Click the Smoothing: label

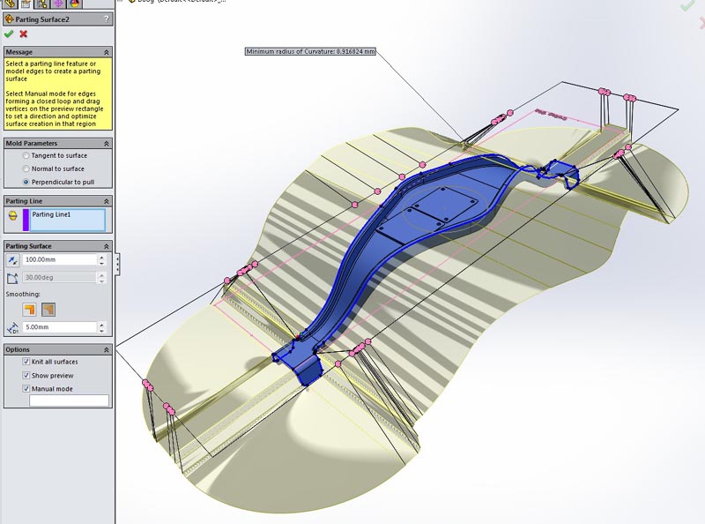point(23,294)
